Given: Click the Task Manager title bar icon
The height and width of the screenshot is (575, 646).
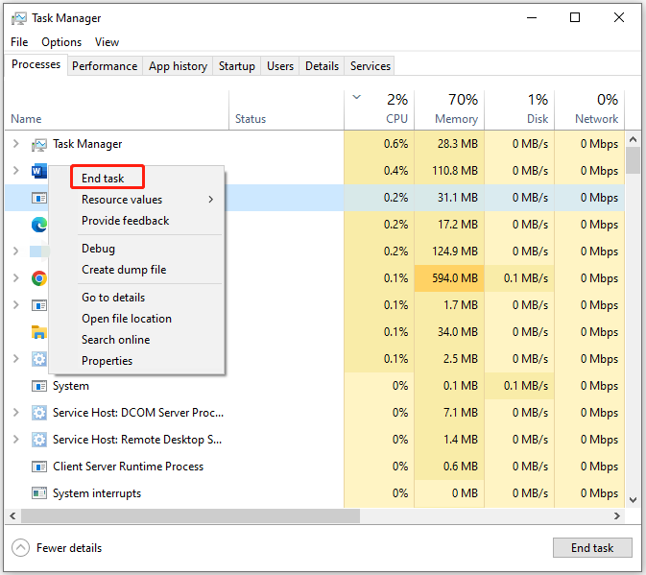Looking at the screenshot, I should coord(19,18).
